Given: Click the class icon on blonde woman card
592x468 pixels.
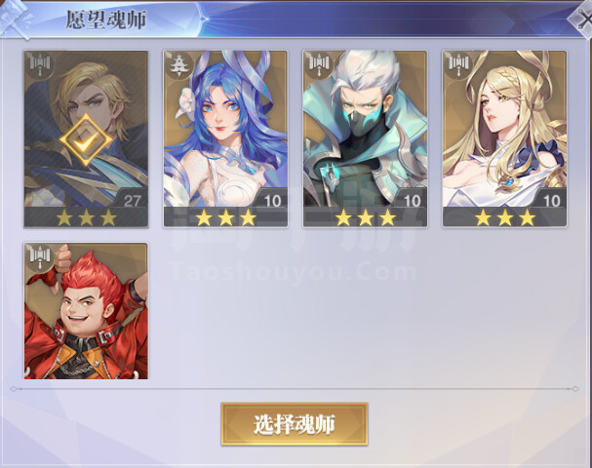Looking at the screenshot, I should point(458,65).
